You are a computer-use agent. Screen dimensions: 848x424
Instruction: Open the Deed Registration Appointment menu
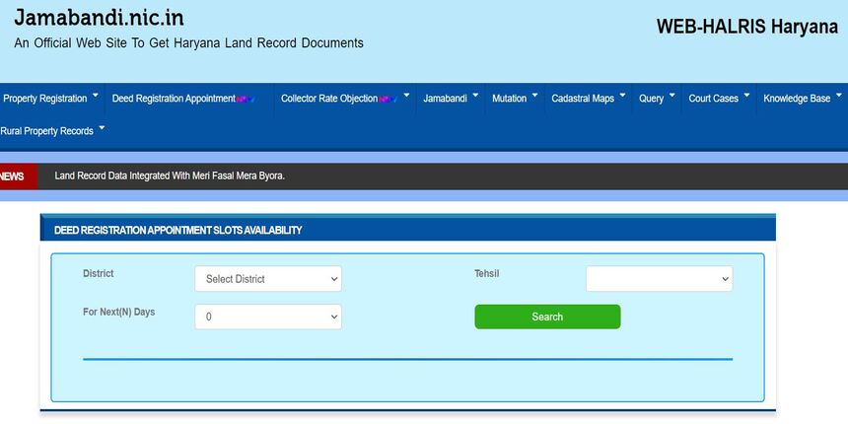click(173, 99)
